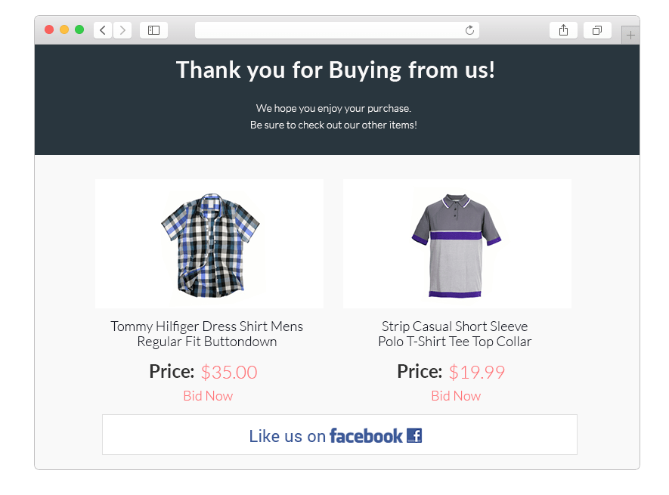
Task: Click Bid Now under the Polo T-Shirt
Action: point(455,395)
